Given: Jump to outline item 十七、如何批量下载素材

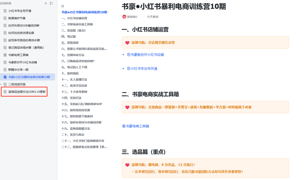Looking at the screenshot, I should (x=77, y=116).
